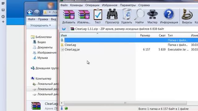Image resolution: width=198 pixels, height=111 pixels.
Task: Click the archive path field in WinRAR
Action: pos(134,29)
